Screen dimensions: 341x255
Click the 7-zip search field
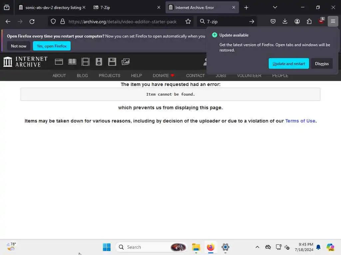(226, 22)
